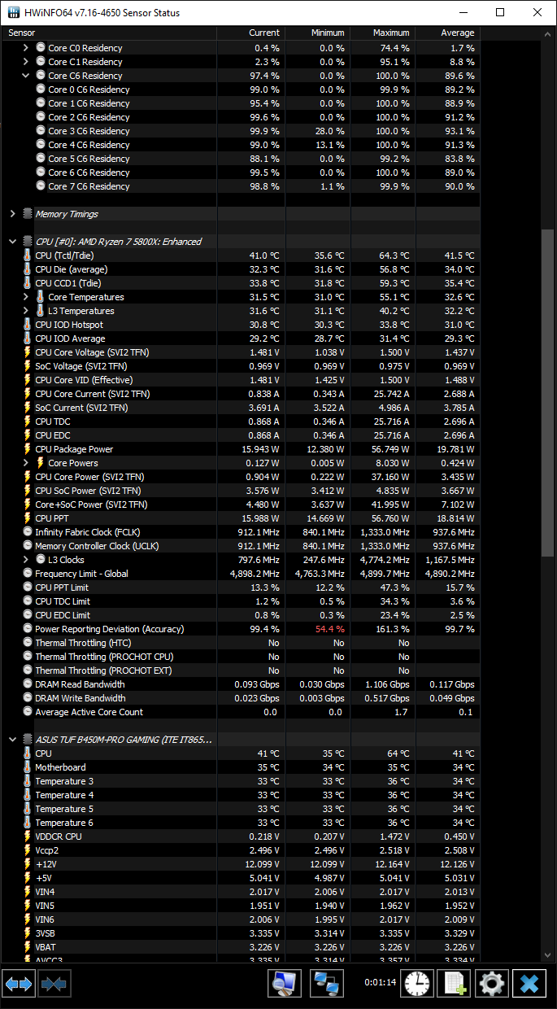Select the Memory Controller Clock (UCLK) row
Screen dimensions: 557x1009
(x=242, y=546)
